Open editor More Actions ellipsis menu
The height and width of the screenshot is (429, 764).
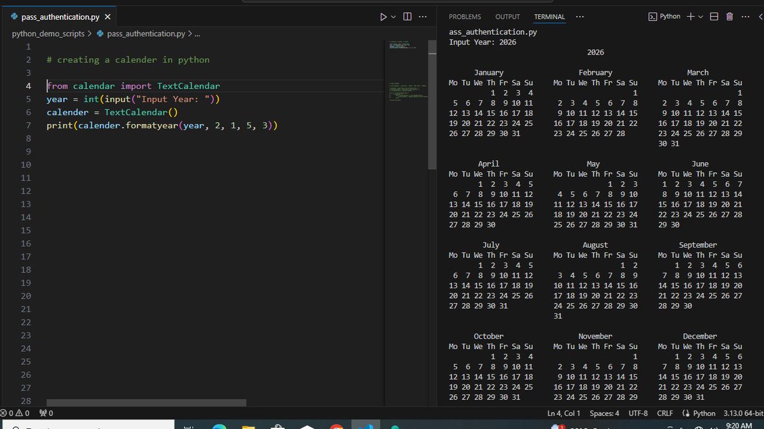[423, 17]
